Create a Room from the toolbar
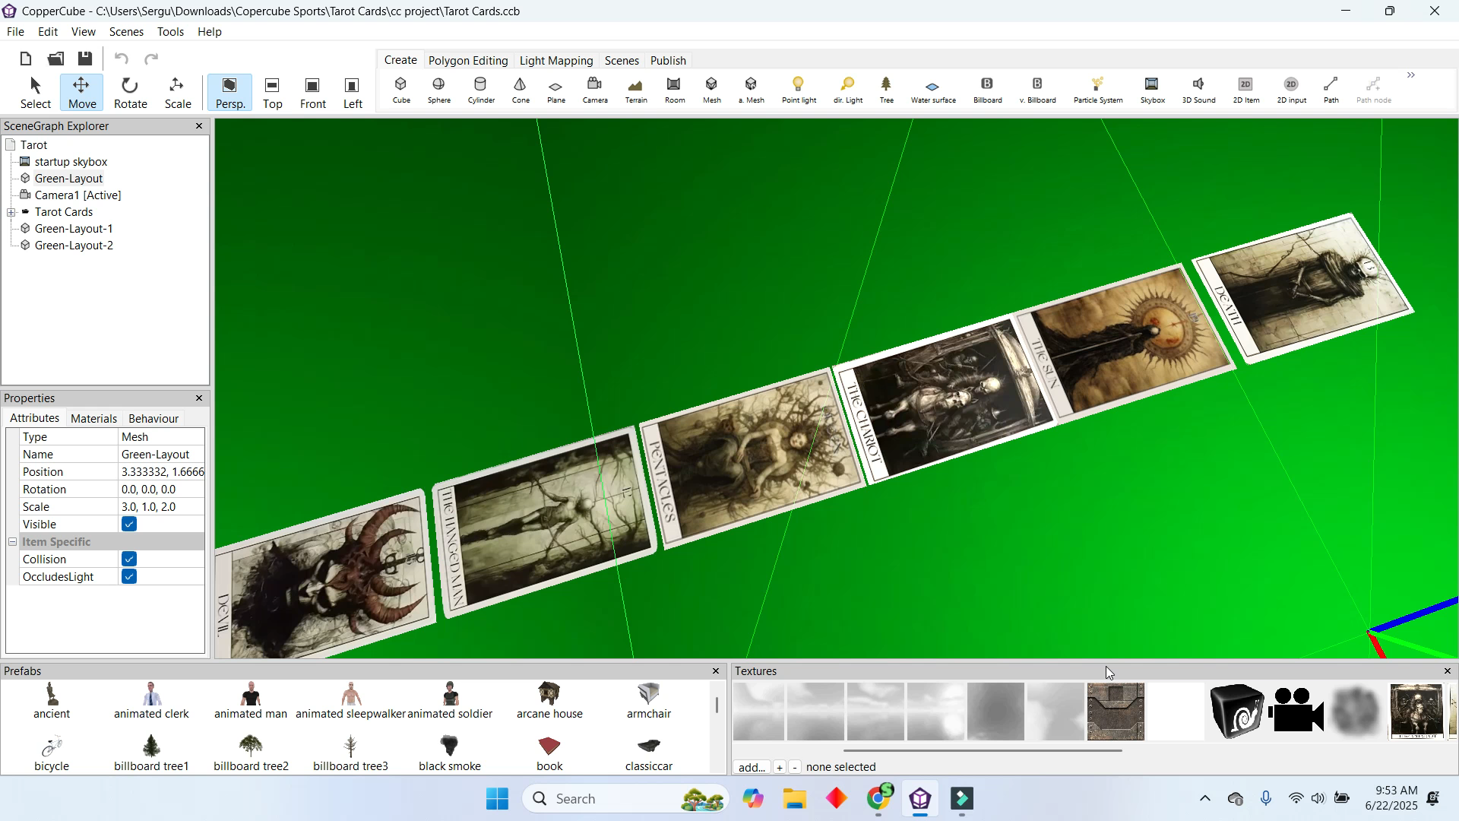Viewport: 1459px width, 821px height. click(x=675, y=90)
